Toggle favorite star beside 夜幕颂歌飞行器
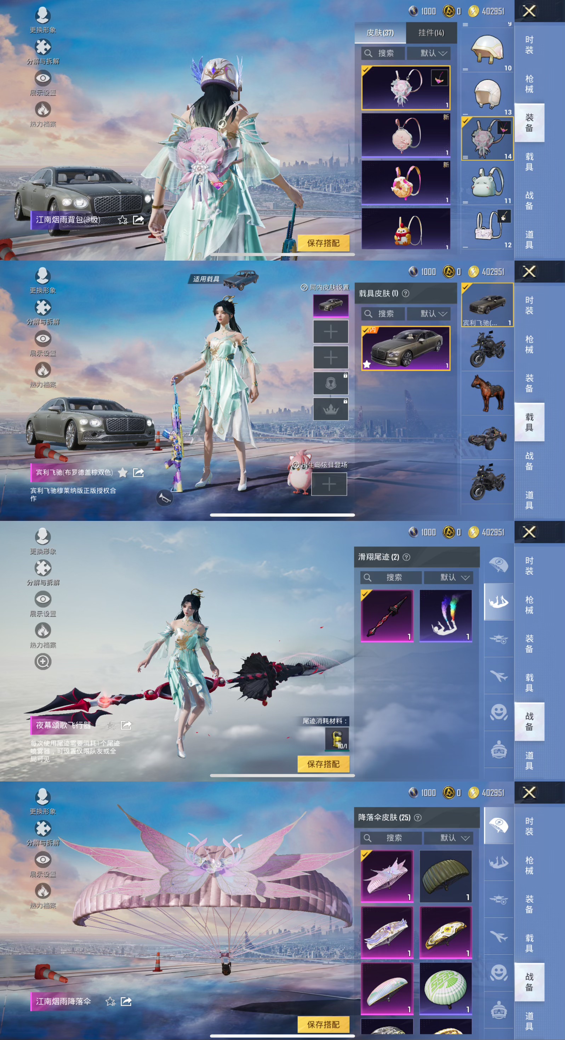Viewport: 565px width, 1040px height. (x=110, y=726)
